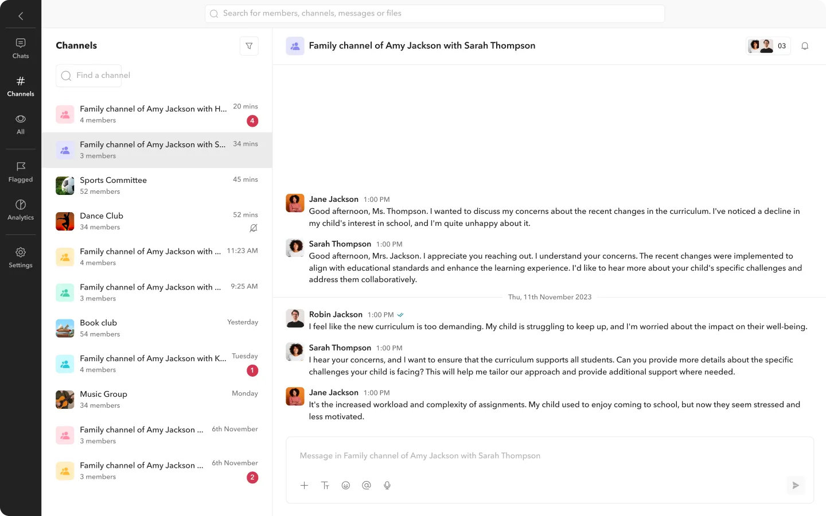The height and width of the screenshot is (516, 826).
Task: Open the Analytics section
Action: click(21, 210)
